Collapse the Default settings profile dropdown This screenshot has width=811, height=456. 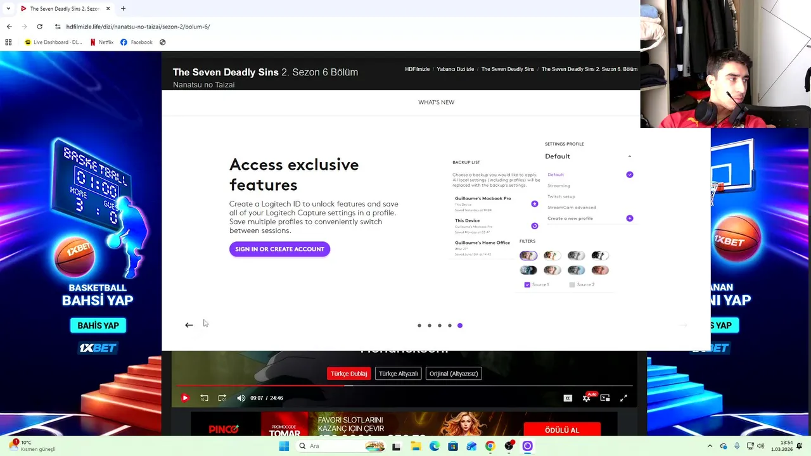tap(629, 156)
